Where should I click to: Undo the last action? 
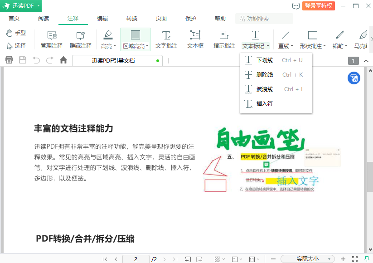(x=36, y=60)
